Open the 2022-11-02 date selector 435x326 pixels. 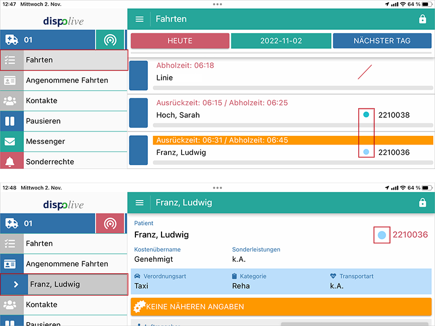click(x=281, y=41)
